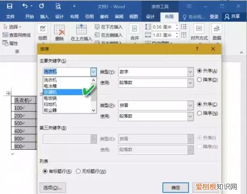Select 电饭锅 in the dropdown list
The height and width of the screenshot is (194, 247).
pos(67,98)
